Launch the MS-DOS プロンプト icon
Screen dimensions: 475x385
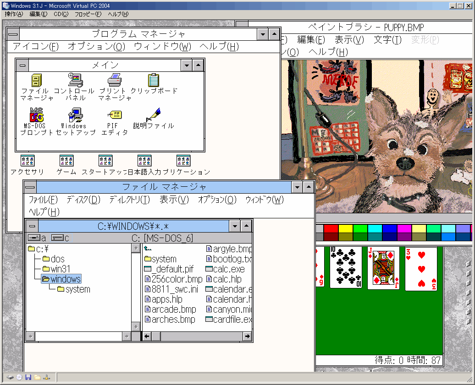[37, 115]
